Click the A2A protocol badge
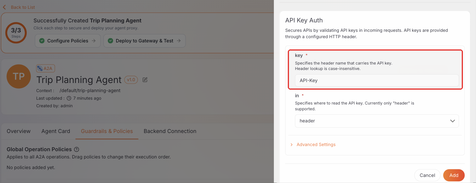Viewport: 476px width, 183px height. (x=46, y=68)
